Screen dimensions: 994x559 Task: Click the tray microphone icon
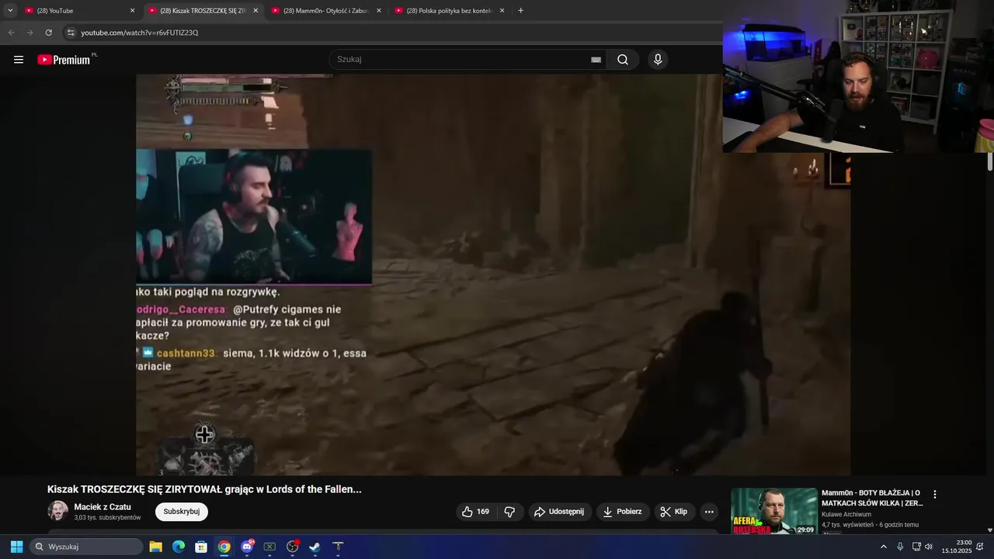click(900, 547)
